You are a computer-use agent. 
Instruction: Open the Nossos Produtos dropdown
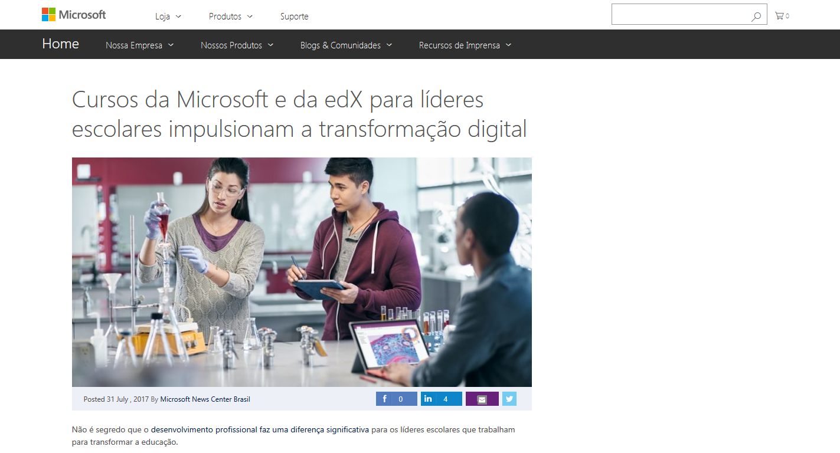point(237,45)
